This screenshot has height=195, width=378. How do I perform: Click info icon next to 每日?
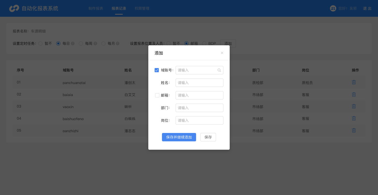(73, 43)
